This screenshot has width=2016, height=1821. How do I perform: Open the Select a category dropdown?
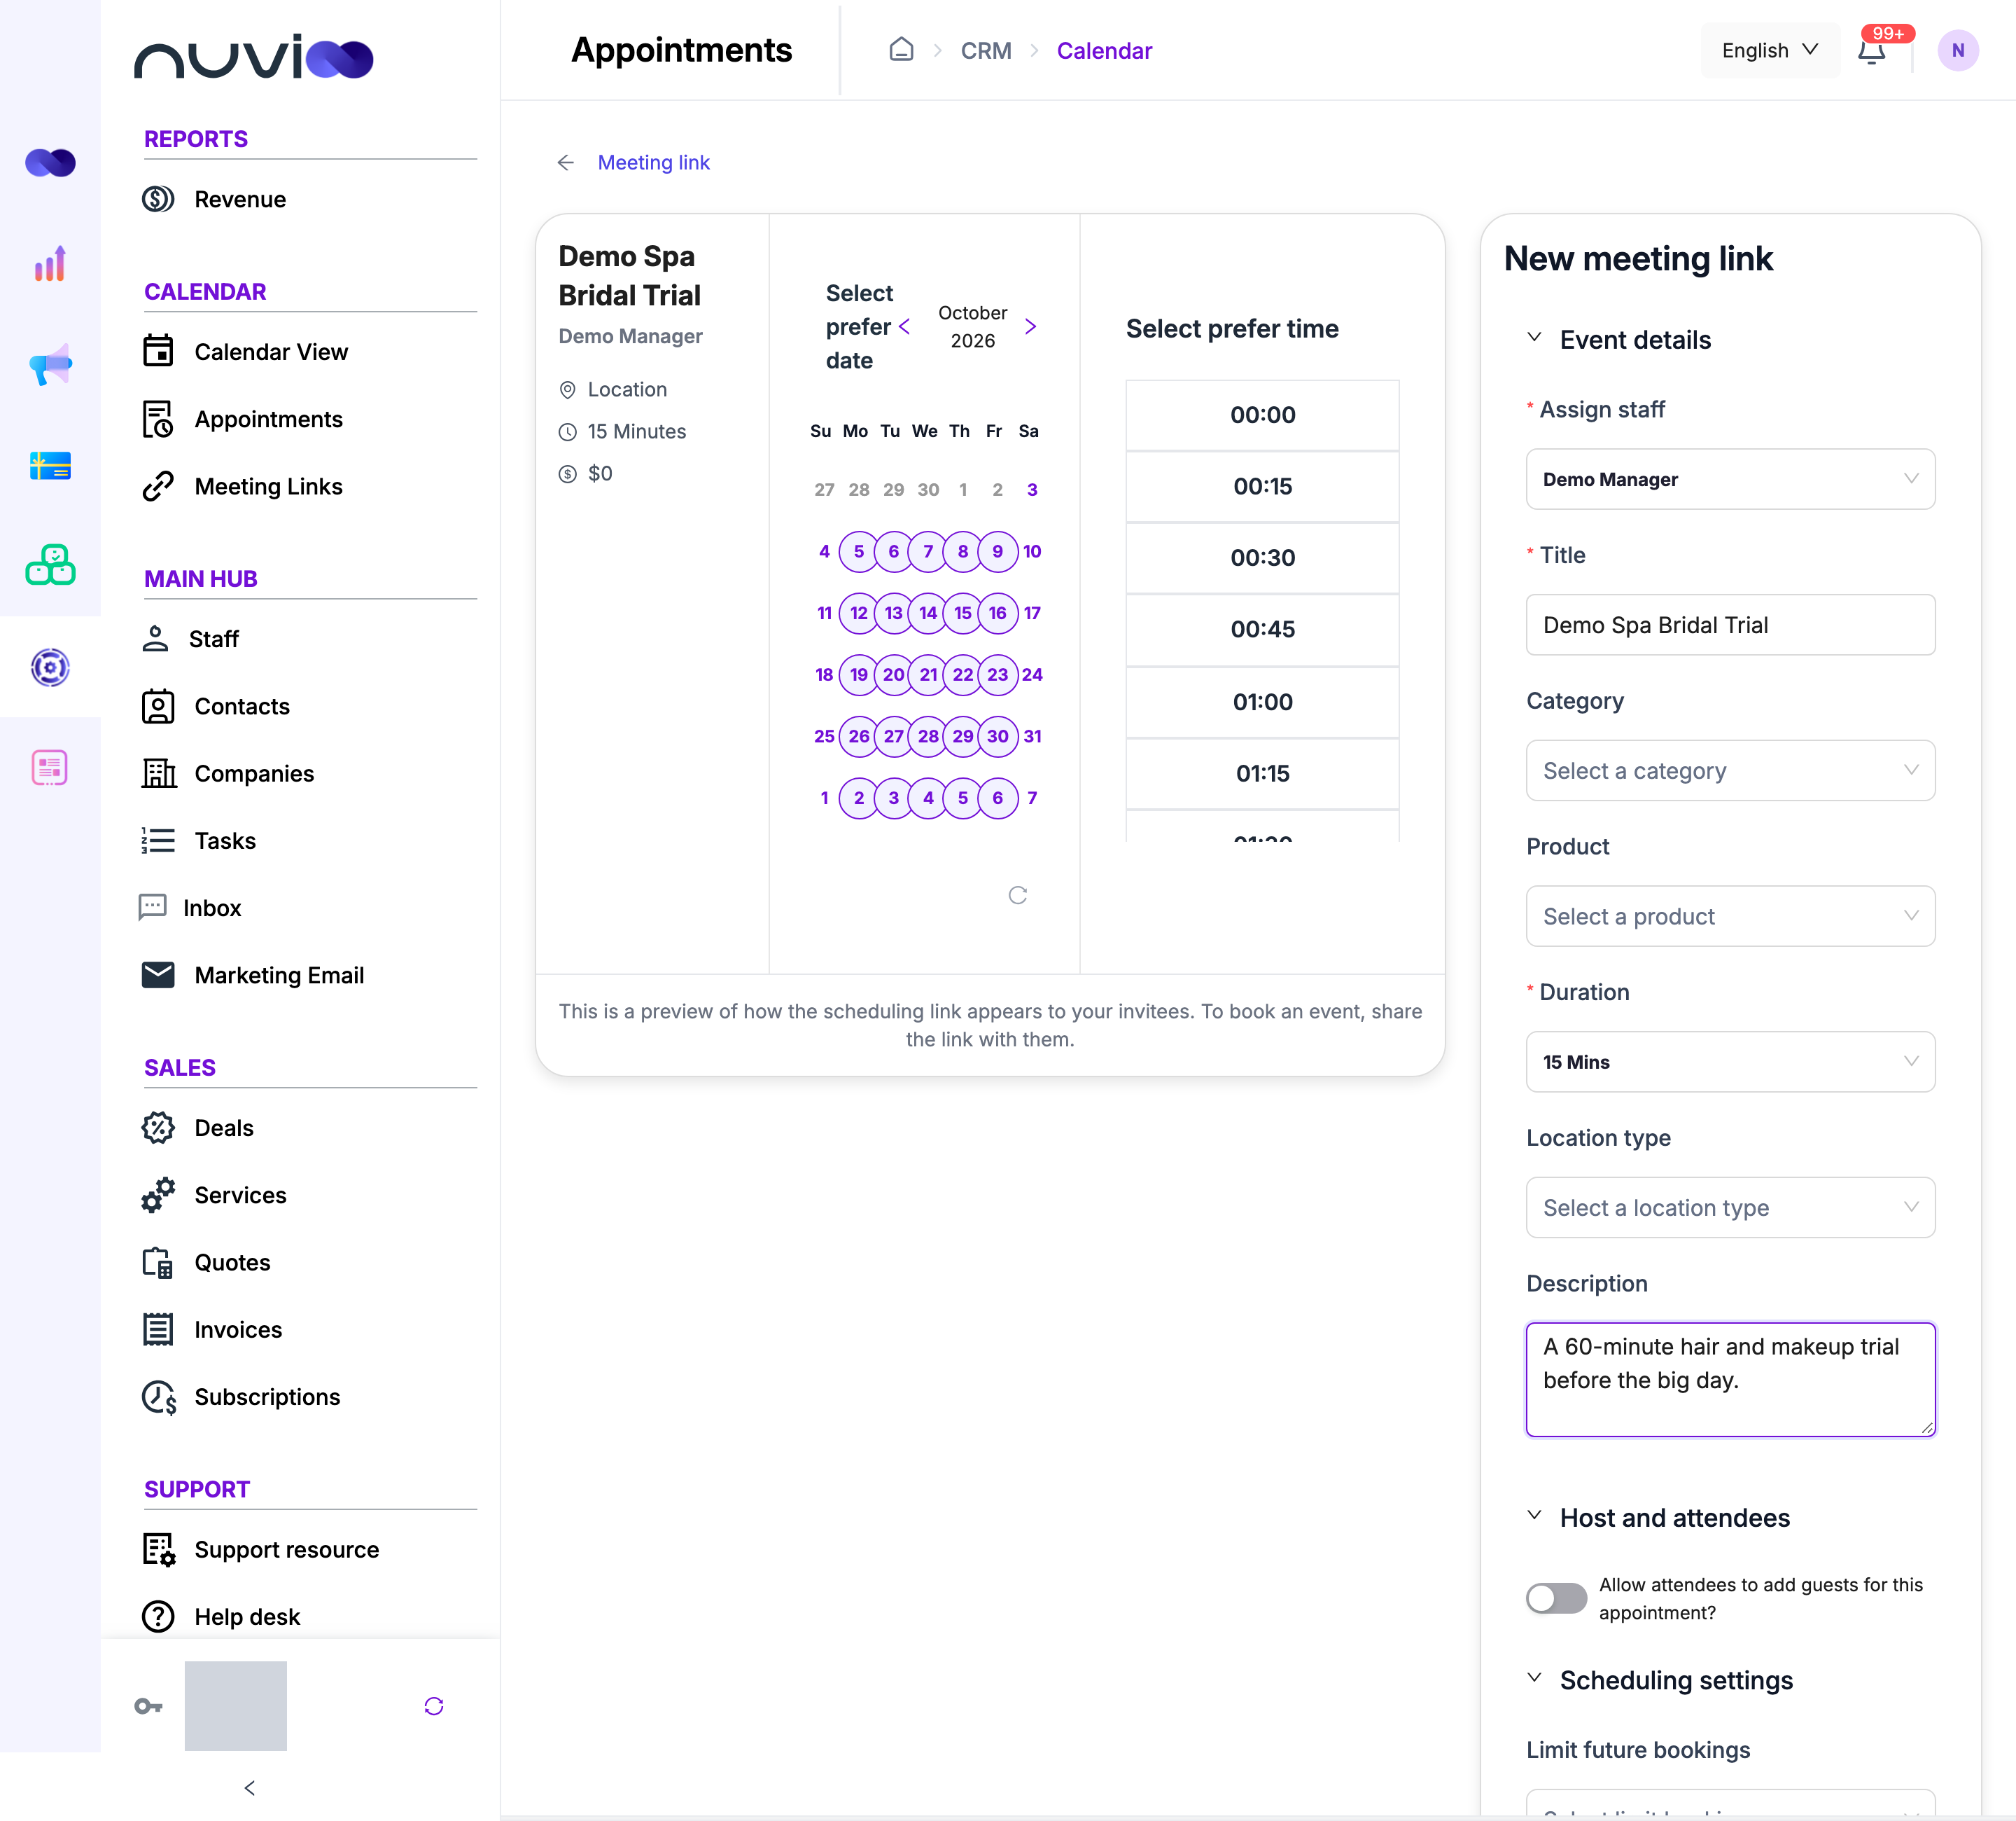[x=1730, y=770]
